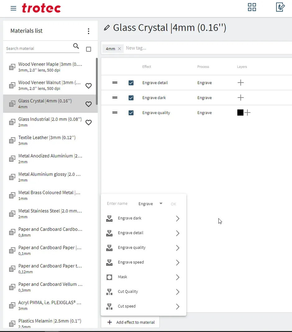
Task: Click the Mask effect icon in the popup
Action: coord(109,277)
